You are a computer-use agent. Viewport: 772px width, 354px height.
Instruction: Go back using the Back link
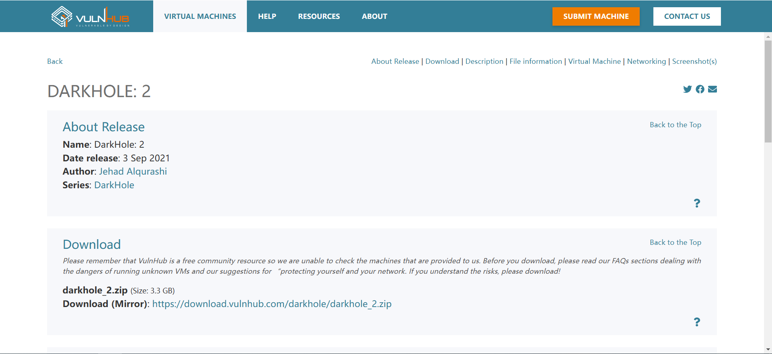(x=55, y=61)
